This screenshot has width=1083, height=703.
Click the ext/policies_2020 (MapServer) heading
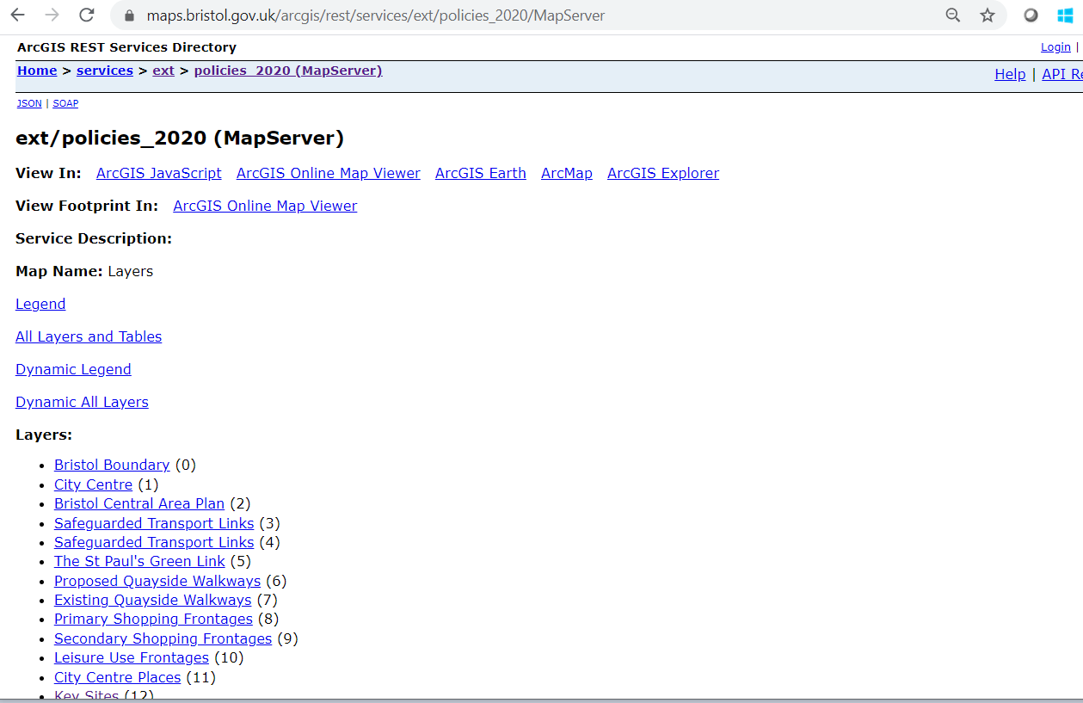coord(180,138)
